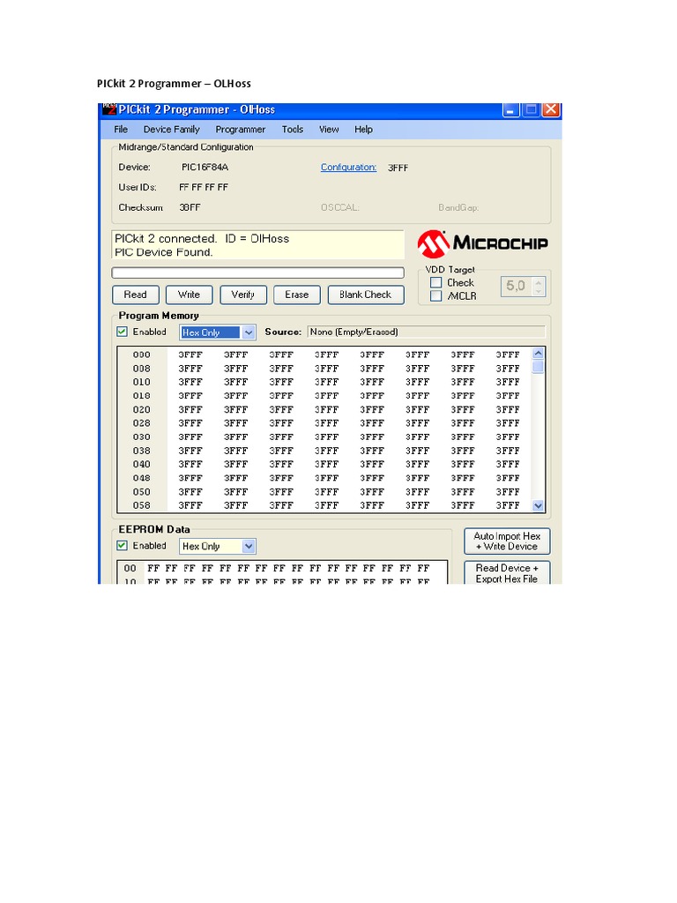Adjust the VDD voltage stepper arrows
The width and height of the screenshot is (677, 903).
[x=539, y=287]
